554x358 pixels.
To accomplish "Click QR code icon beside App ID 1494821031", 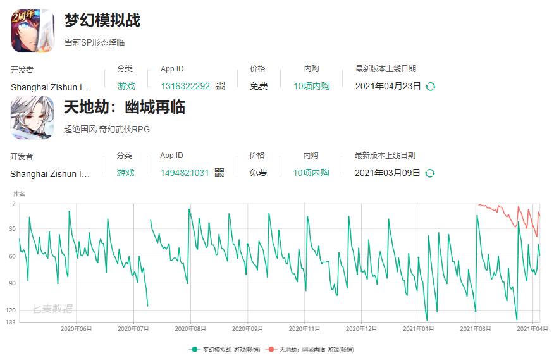I will coord(219,173).
